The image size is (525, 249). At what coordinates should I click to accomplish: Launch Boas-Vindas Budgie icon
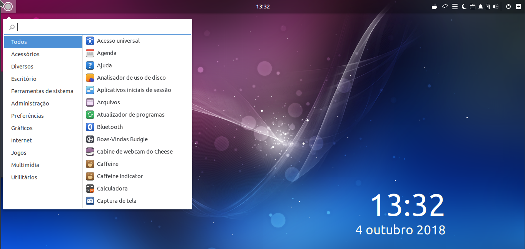click(x=90, y=139)
